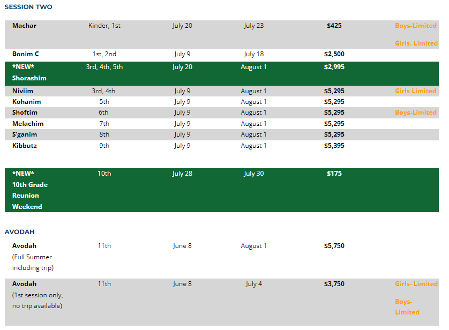Click the $5,750 Avodah full summer price
The width and height of the screenshot is (449, 330).
(x=334, y=246)
